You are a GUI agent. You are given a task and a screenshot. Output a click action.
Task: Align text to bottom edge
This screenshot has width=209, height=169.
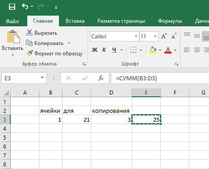pos(206,37)
